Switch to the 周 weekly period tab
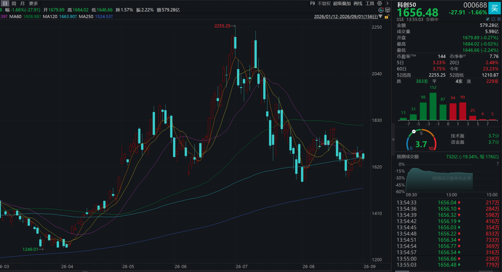 pyautogui.click(x=14, y=3)
